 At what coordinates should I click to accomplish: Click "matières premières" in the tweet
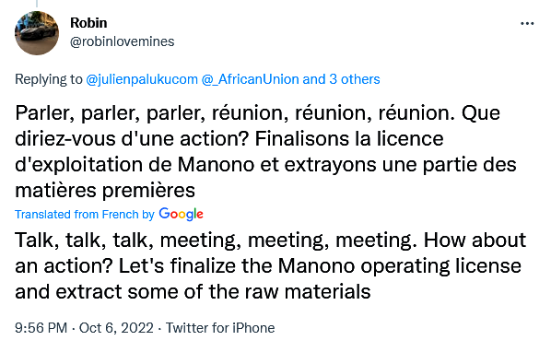coord(105,191)
